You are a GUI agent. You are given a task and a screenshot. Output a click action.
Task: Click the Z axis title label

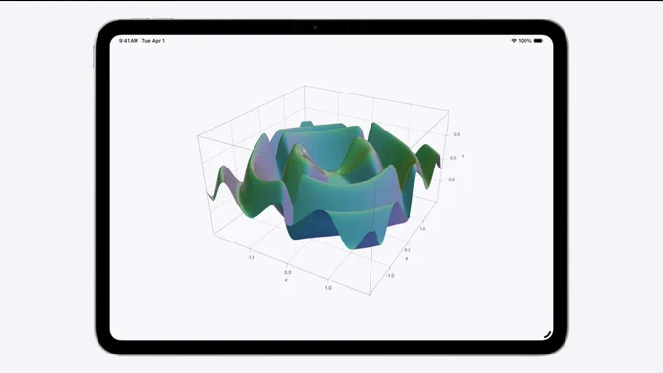coord(286,280)
